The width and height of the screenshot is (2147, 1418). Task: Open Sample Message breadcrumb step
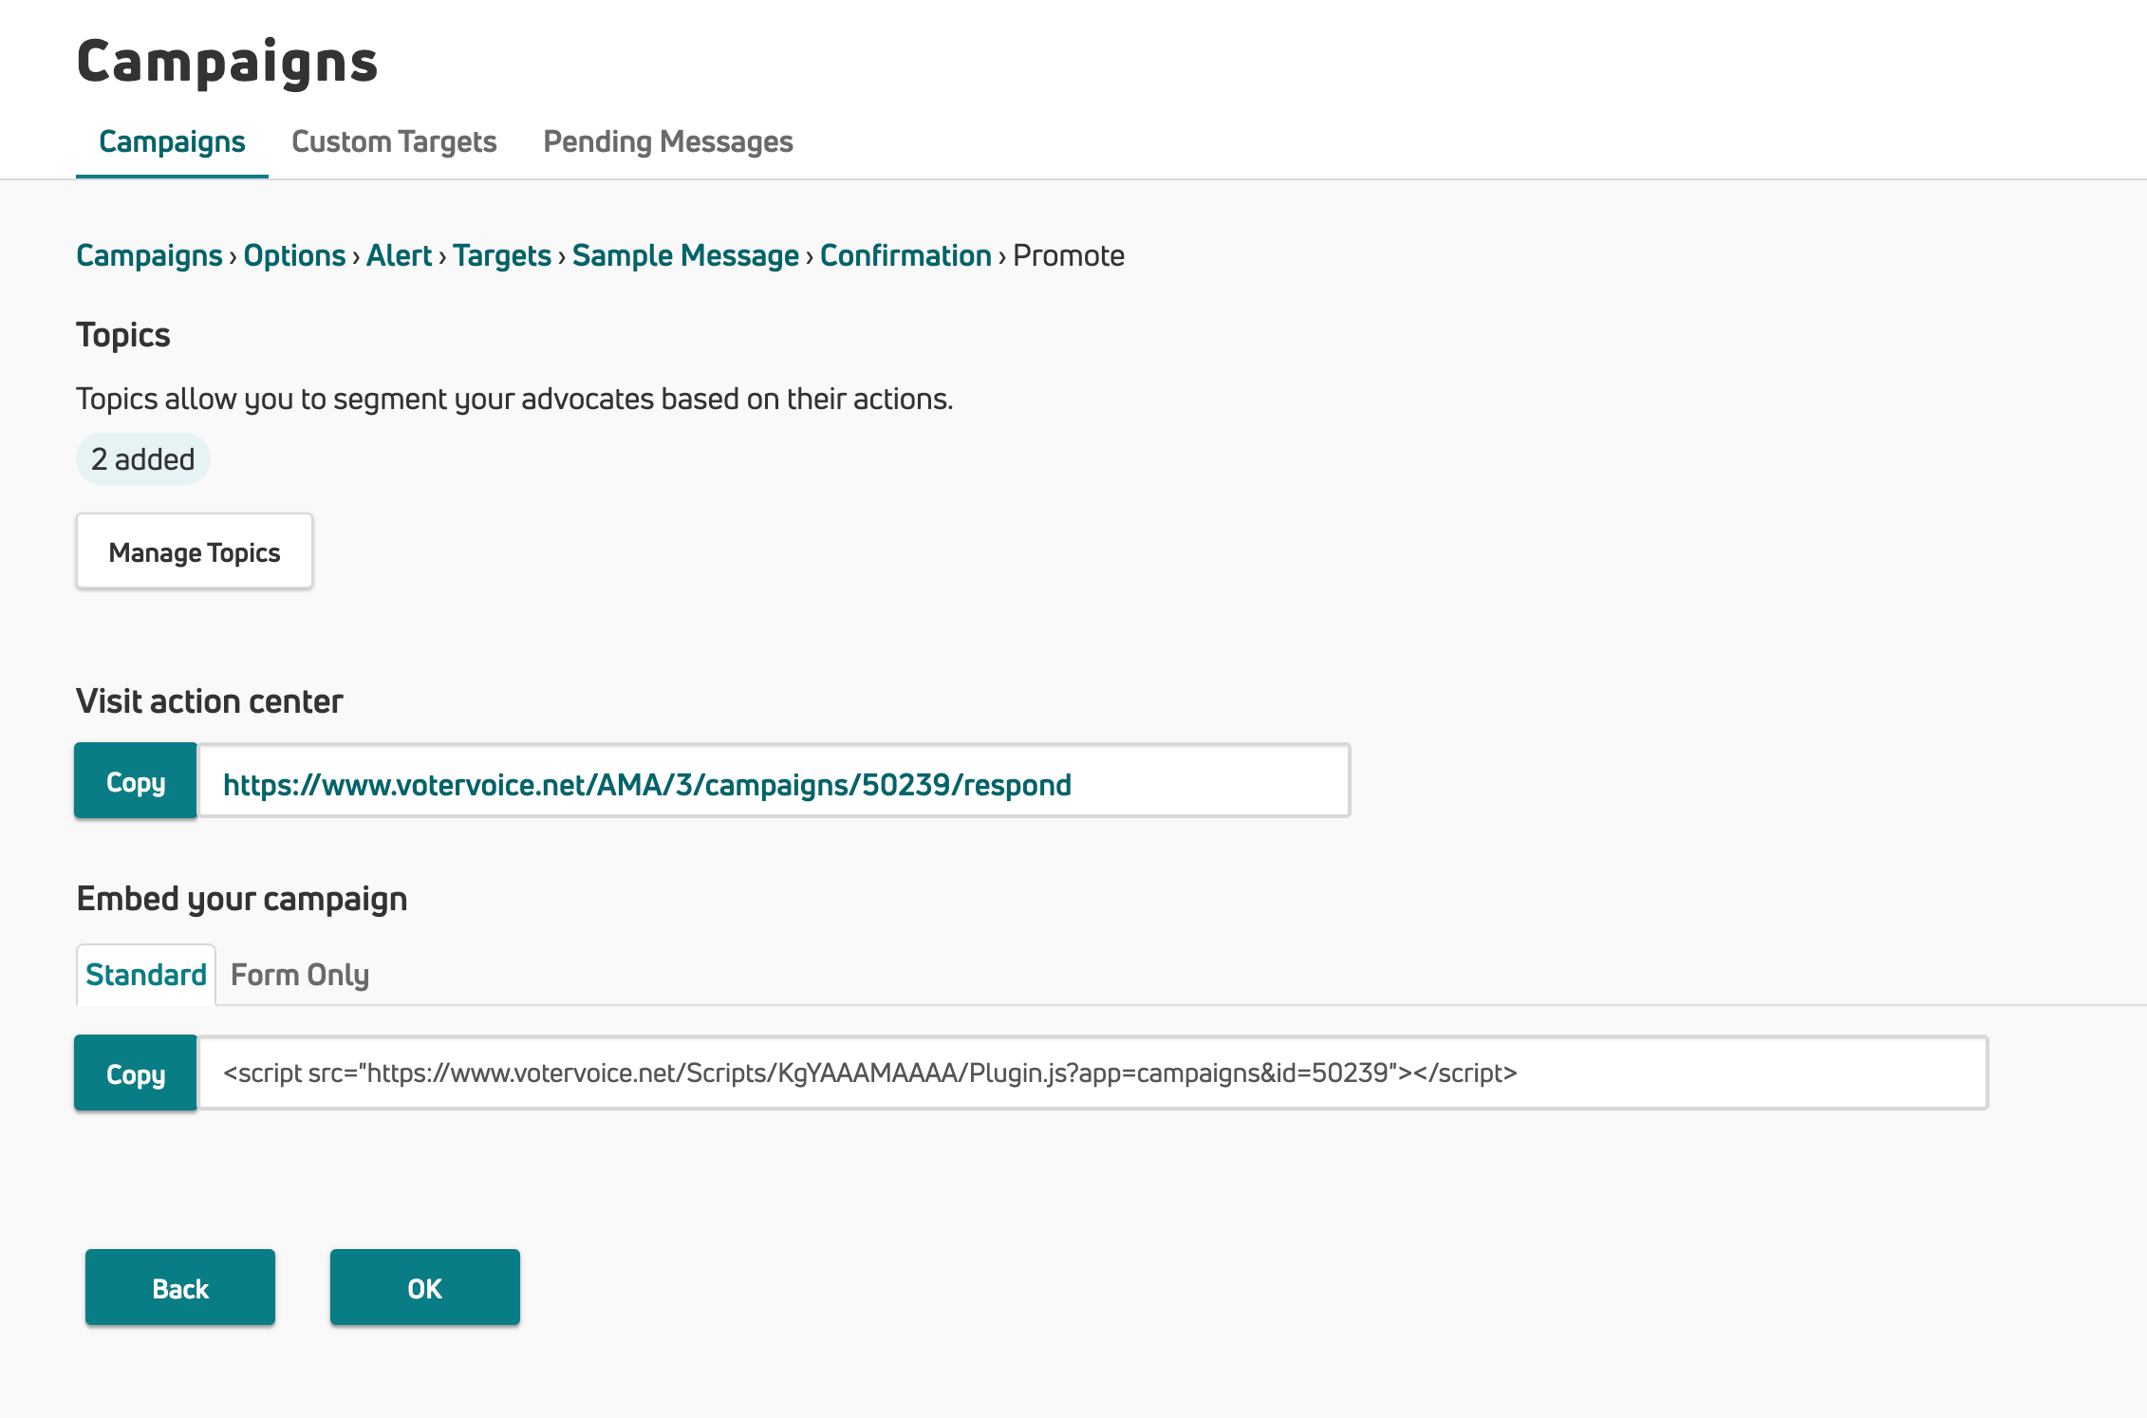(685, 255)
